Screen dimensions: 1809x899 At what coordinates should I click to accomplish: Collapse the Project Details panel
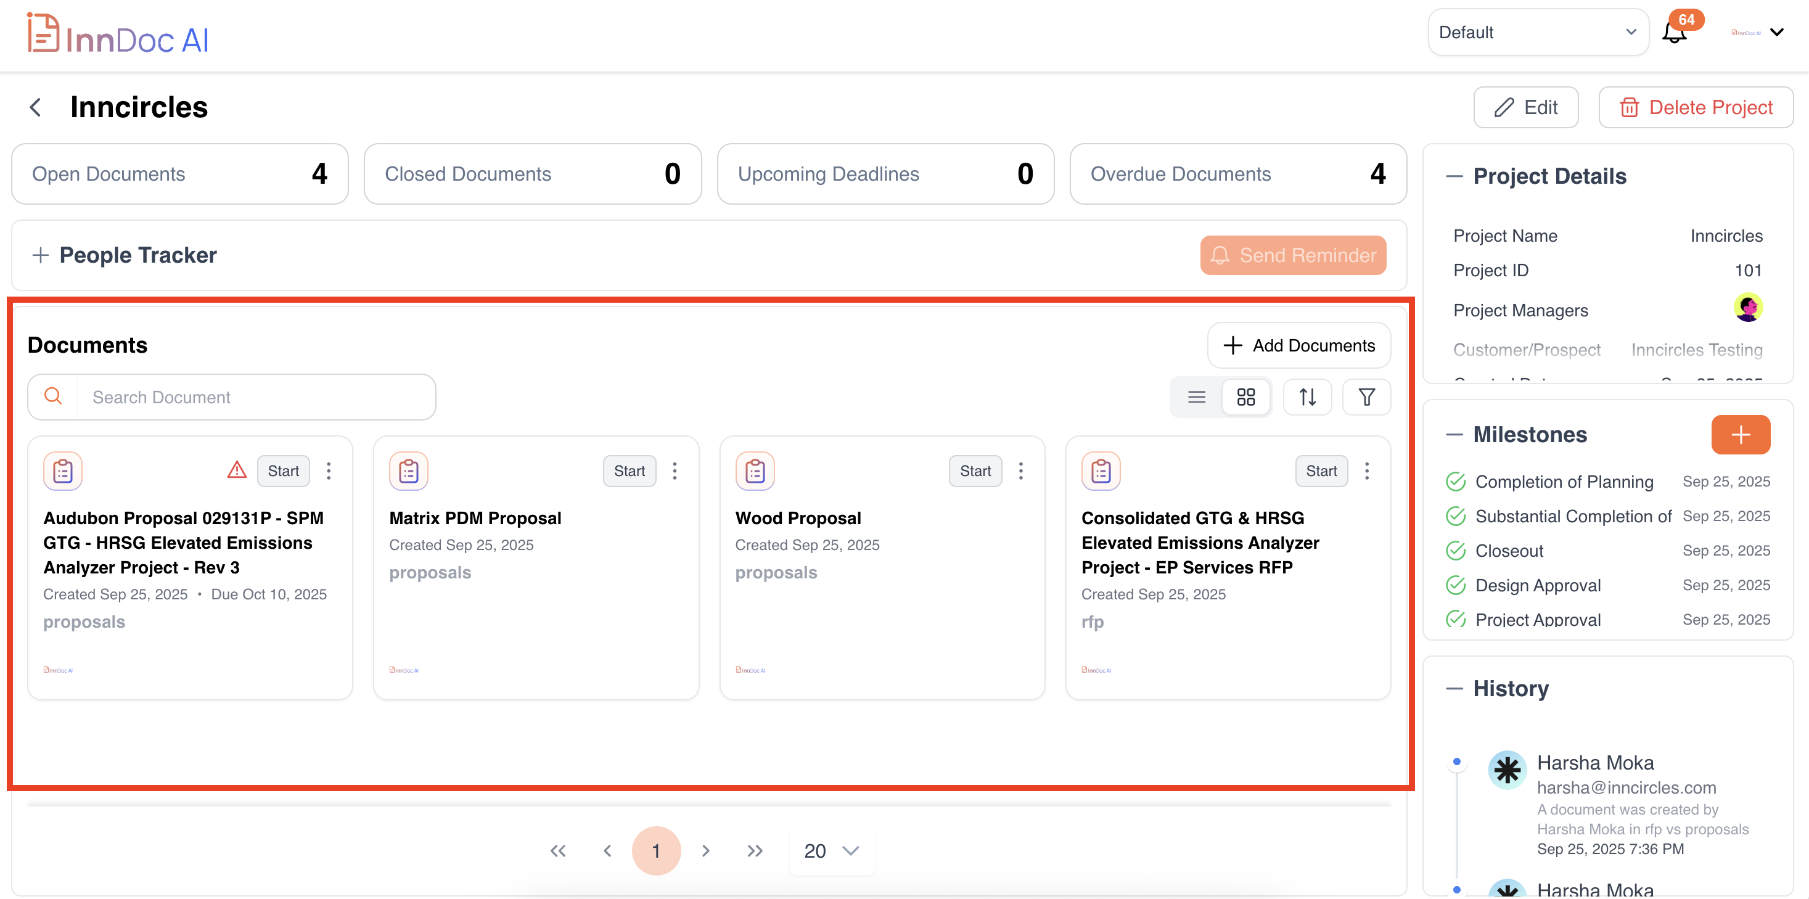[1454, 176]
